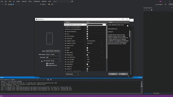Toggle the hw.audioInput checkbox
Image resolution: width=173 pixels, height=97 pixels.
coord(87,36)
